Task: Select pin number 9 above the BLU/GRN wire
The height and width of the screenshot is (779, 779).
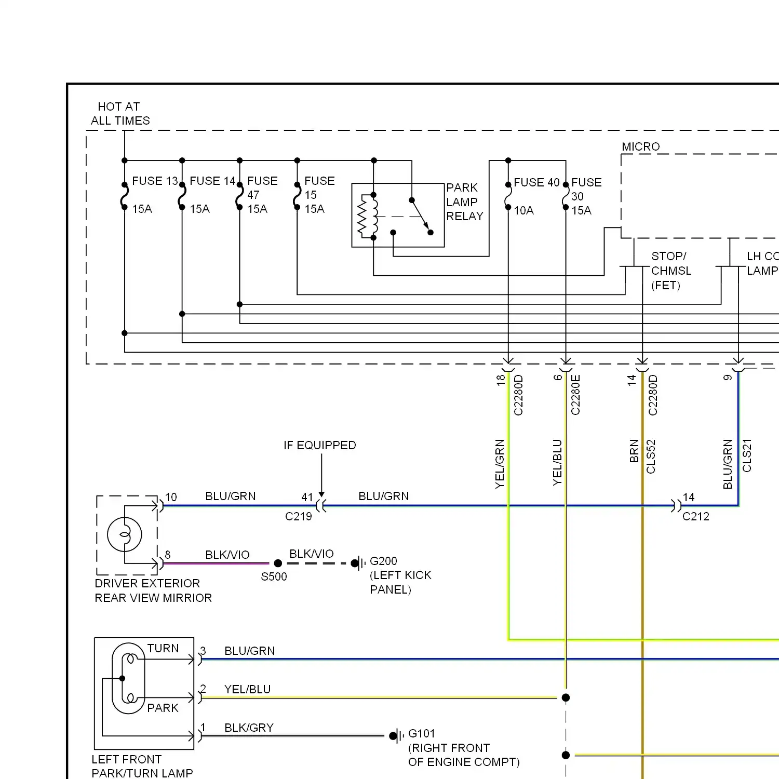Action: [x=728, y=378]
